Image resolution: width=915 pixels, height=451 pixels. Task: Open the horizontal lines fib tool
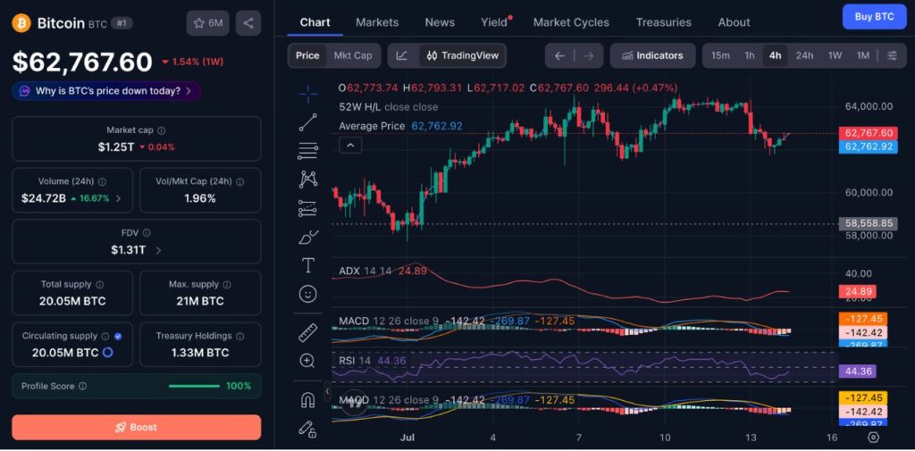point(308,151)
